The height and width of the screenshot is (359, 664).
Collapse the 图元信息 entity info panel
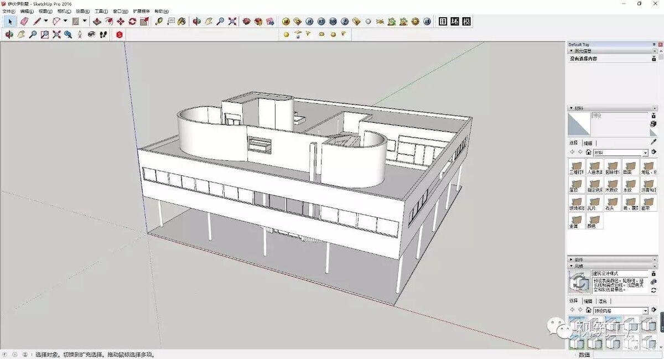(571, 51)
